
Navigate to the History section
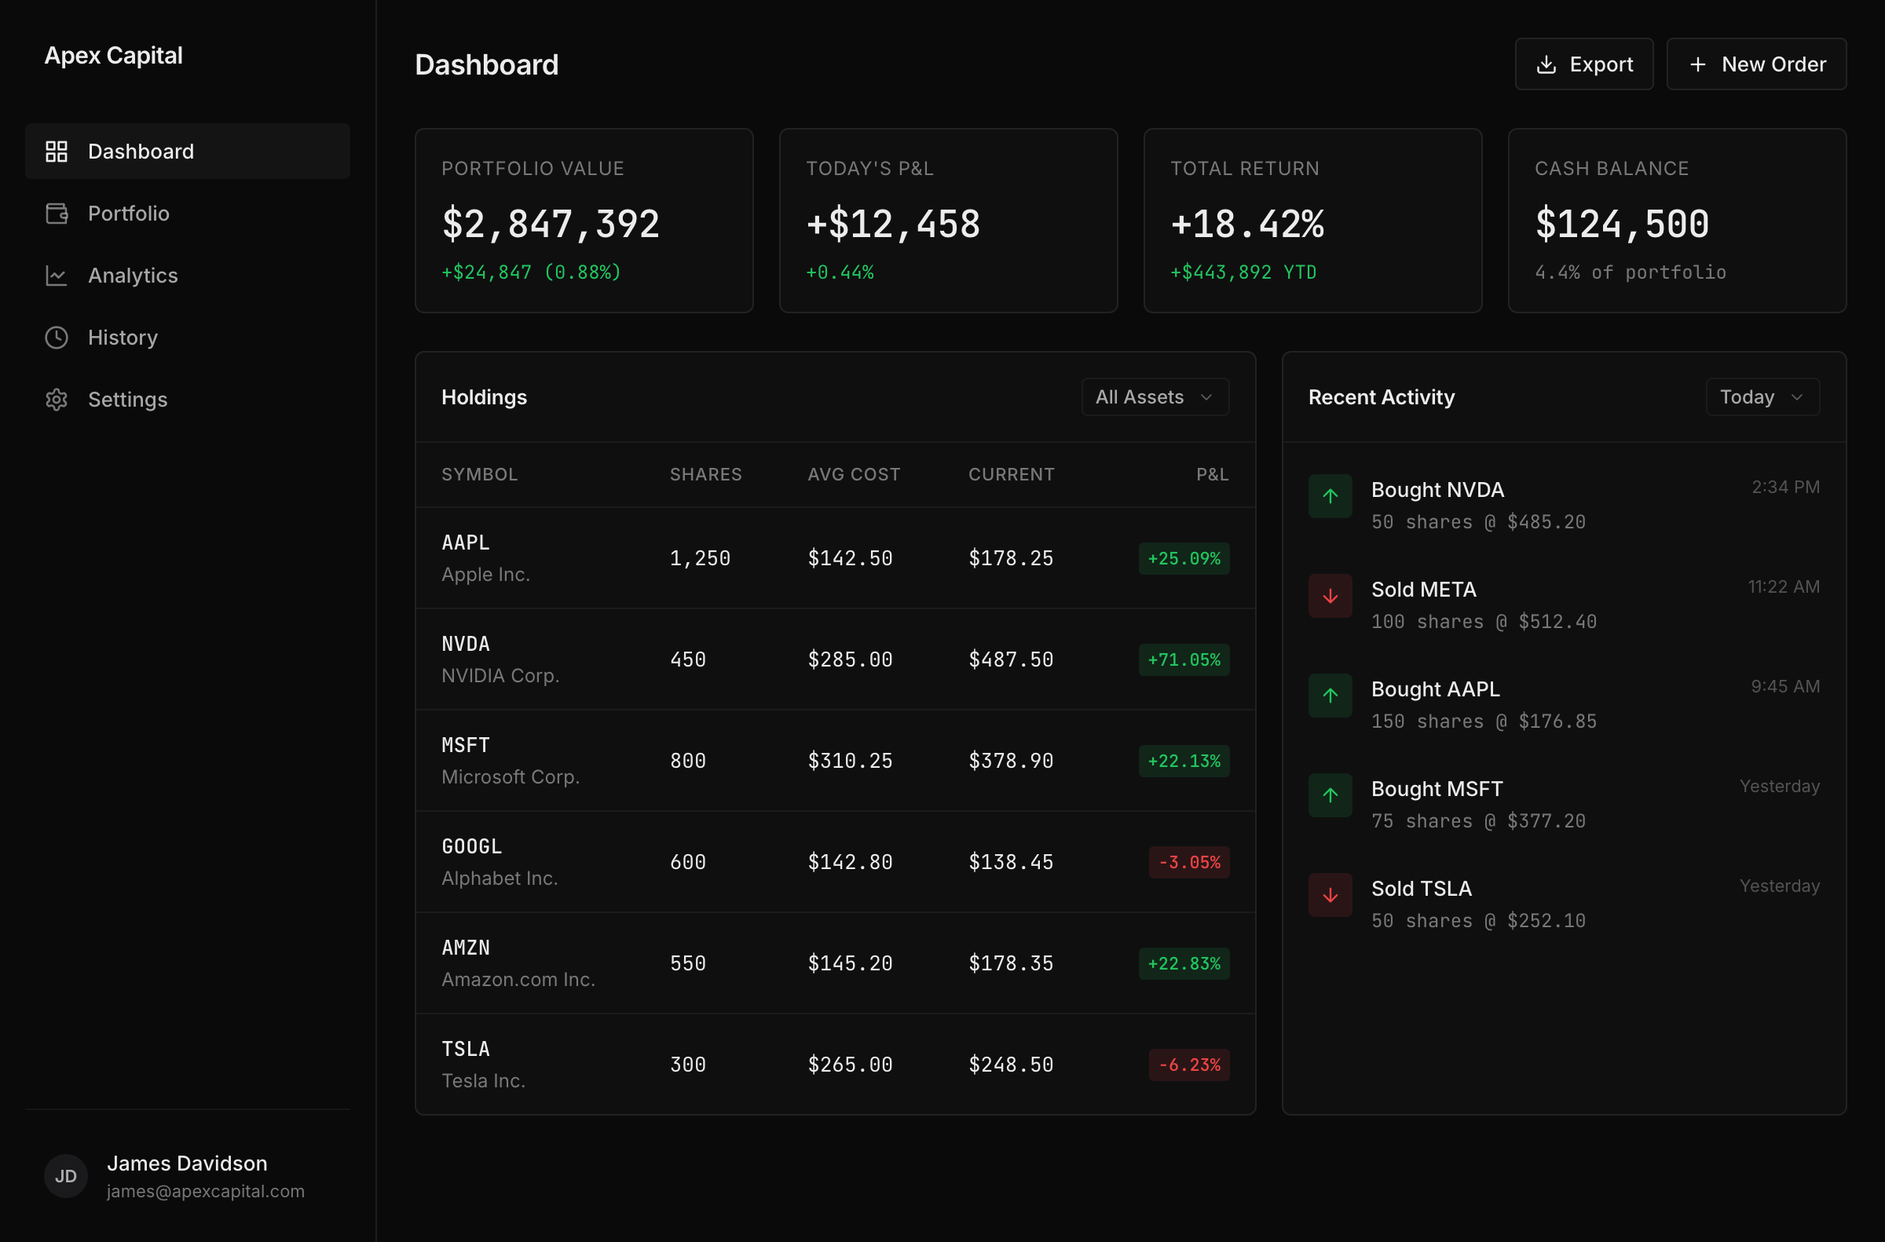[123, 338]
